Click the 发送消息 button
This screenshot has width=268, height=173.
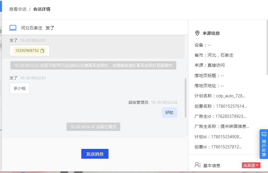(x=95, y=154)
